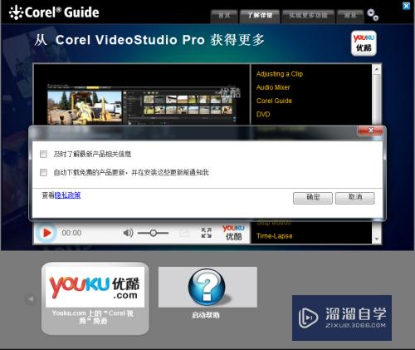This screenshot has width=415, height=350.
Task: Switch to the 首页 tab
Action: click(224, 16)
